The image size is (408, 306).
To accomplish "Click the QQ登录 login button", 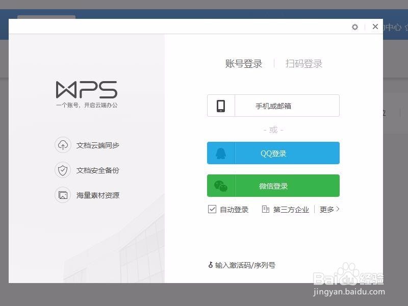I will tap(273, 153).
